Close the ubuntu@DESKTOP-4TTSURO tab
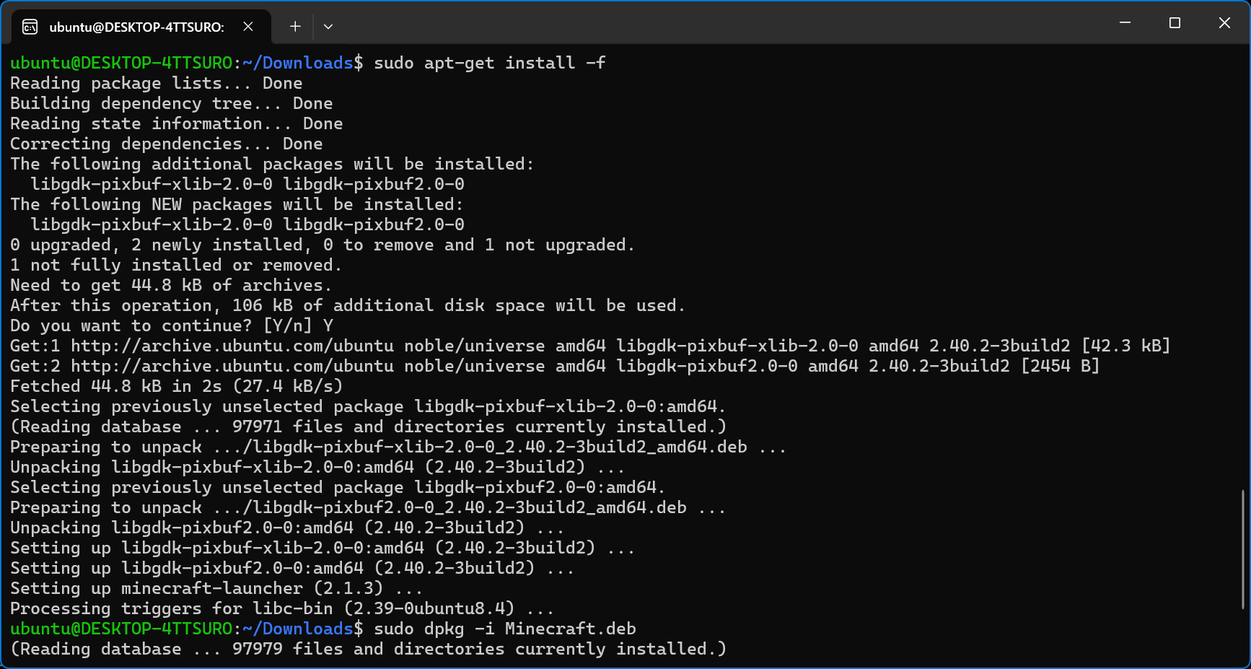The height and width of the screenshot is (669, 1251). (248, 27)
